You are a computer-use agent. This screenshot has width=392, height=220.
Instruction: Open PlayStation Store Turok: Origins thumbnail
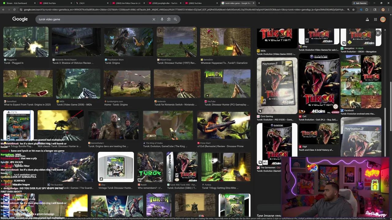129,42
